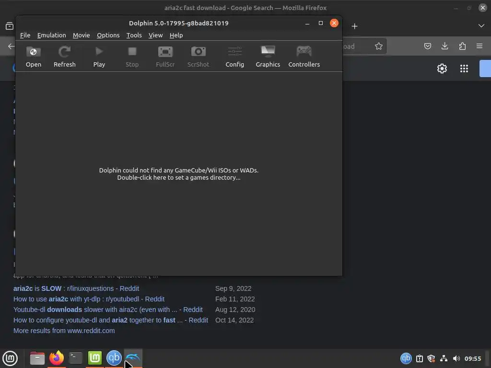Take a screenshot with ScrShot icon
The image size is (491, 368).
coord(198,57)
